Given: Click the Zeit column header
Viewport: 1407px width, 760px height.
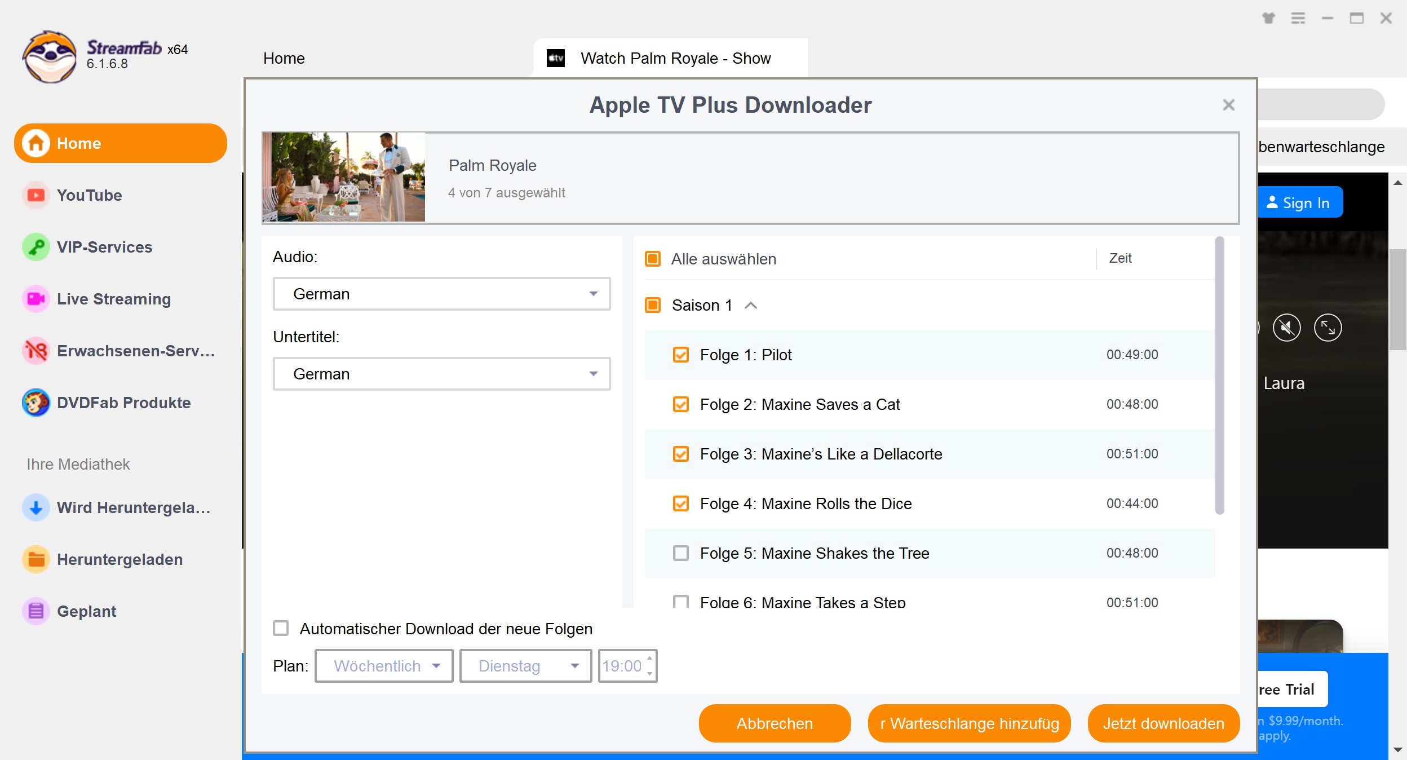Looking at the screenshot, I should [1120, 258].
